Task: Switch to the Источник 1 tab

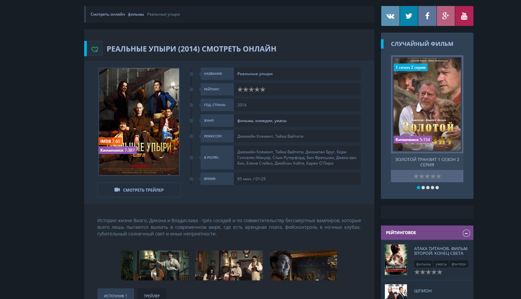Action: 116,294
